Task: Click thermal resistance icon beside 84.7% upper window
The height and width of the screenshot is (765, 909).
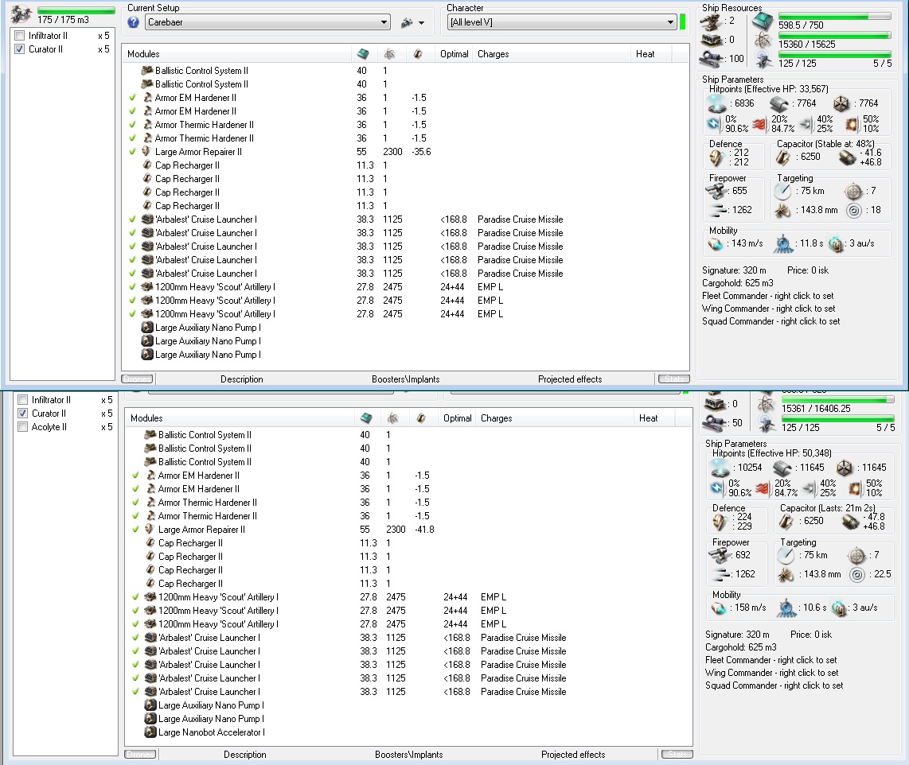Action: (760, 124)
